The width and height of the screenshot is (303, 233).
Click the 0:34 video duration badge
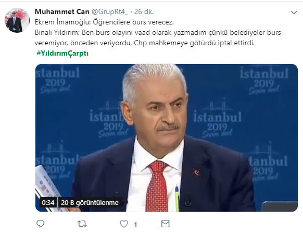tap(48, 202)
